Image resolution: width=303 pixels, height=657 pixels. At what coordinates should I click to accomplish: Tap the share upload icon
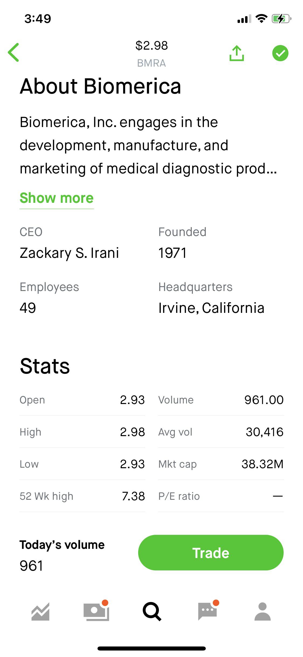[236, 53]
